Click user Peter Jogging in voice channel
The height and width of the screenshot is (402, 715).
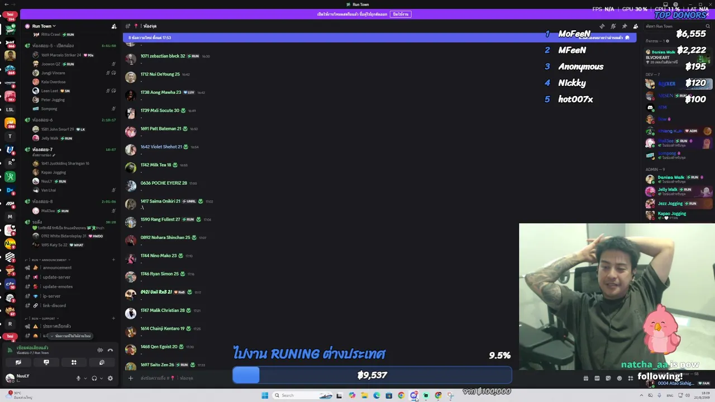(53, 100)
